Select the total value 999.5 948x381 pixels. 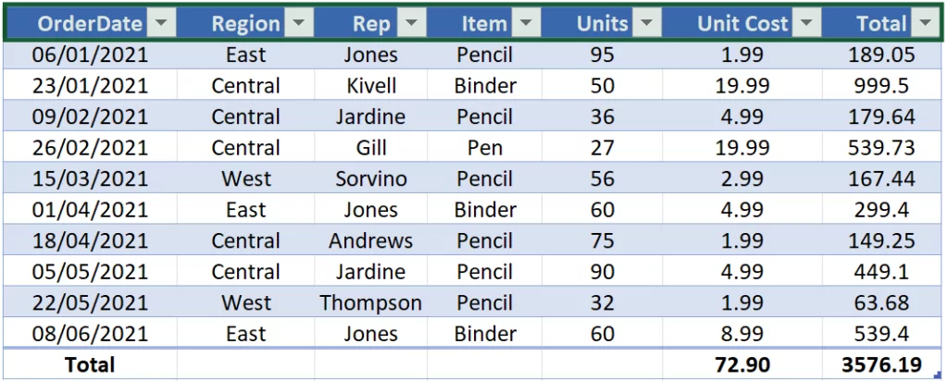point(882,86)
